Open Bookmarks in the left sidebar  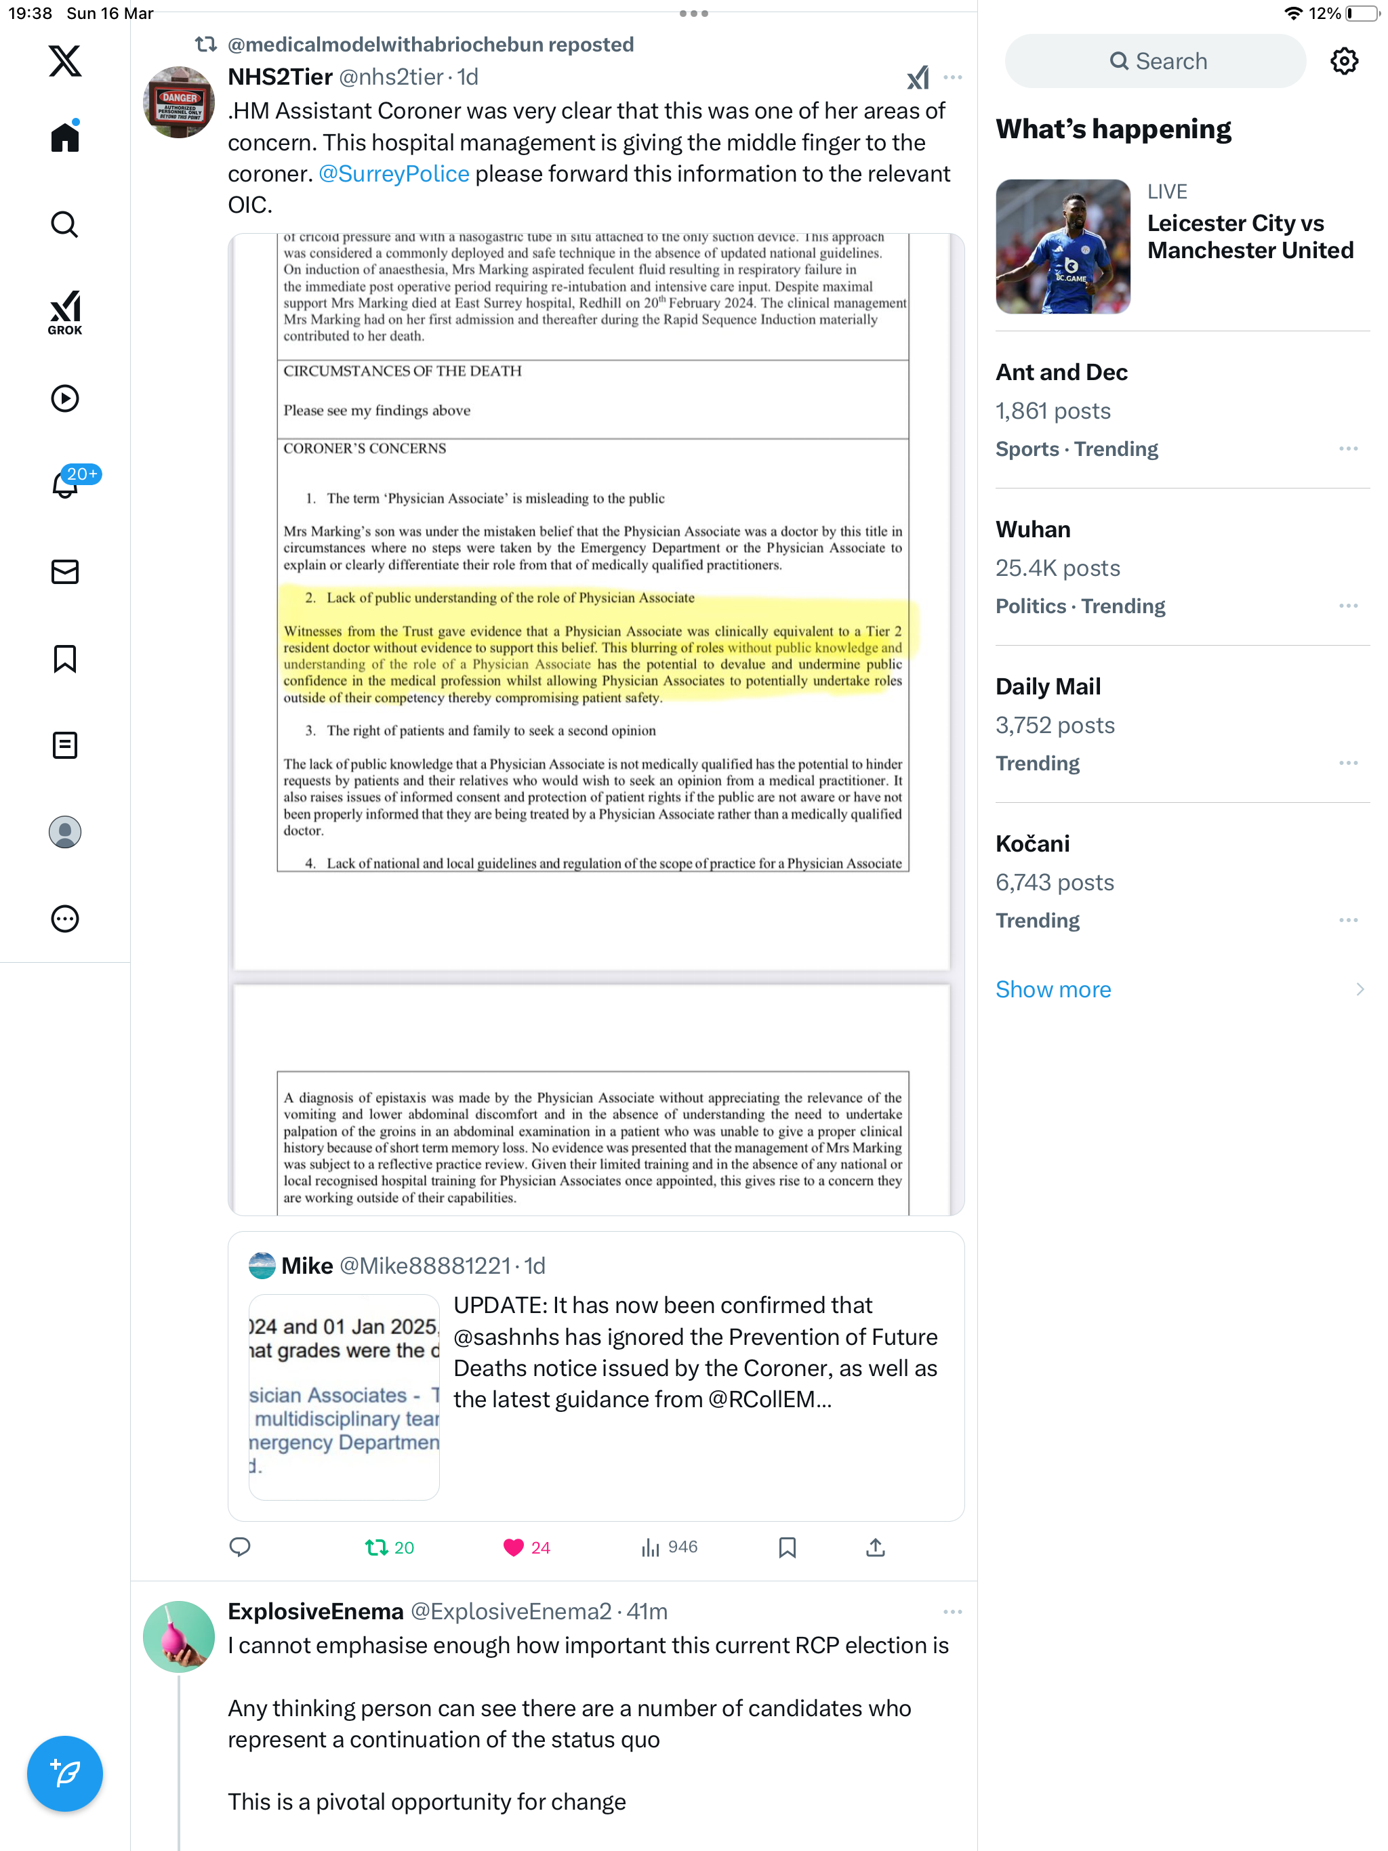(x=64, y=659)
